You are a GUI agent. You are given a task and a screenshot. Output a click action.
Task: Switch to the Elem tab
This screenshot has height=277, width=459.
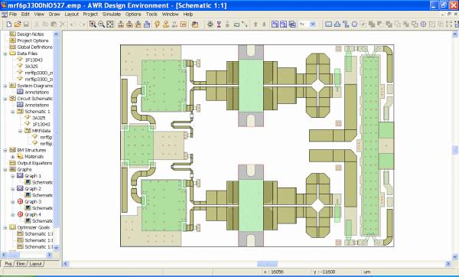point(21,264)
